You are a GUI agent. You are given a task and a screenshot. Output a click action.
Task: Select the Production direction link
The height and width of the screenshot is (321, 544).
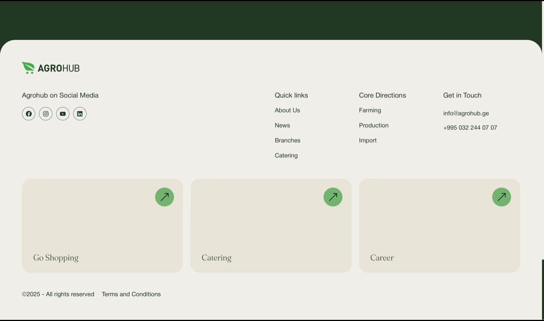[x=374, y=125]
